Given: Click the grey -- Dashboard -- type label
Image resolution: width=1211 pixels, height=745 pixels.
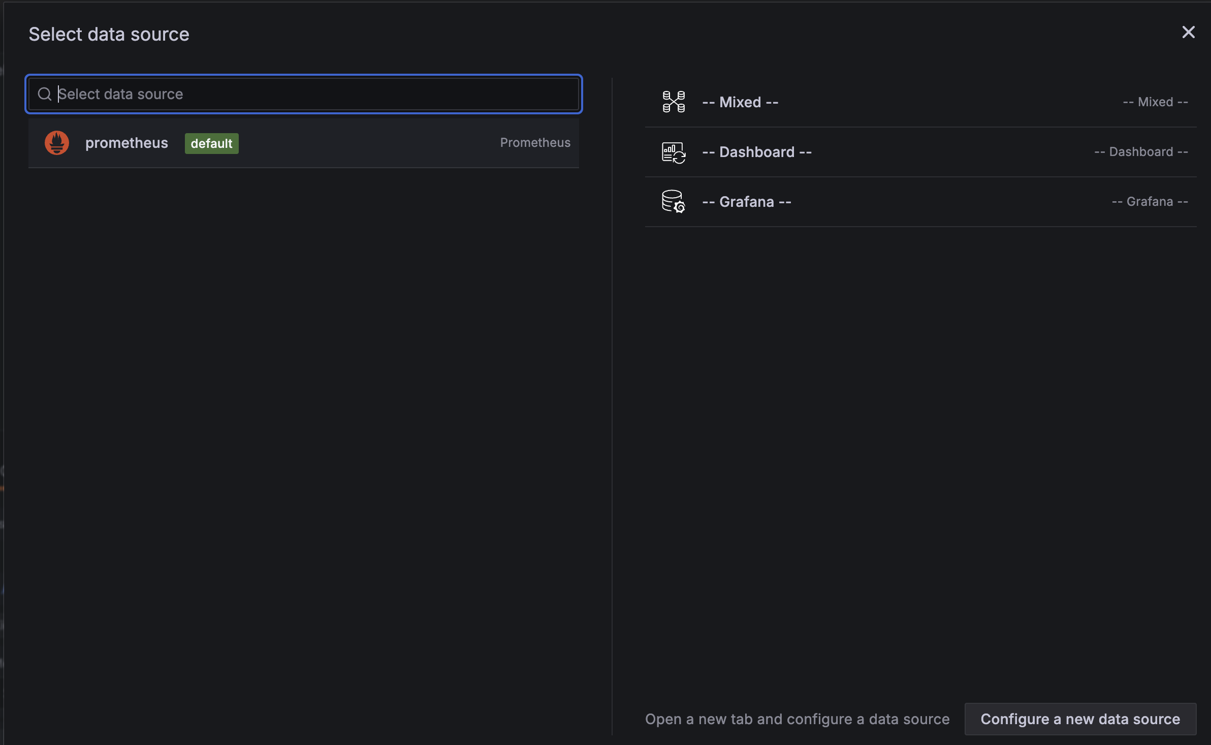Looking at the screenshot, I should pyautogui.click(x=1141, y=152).
